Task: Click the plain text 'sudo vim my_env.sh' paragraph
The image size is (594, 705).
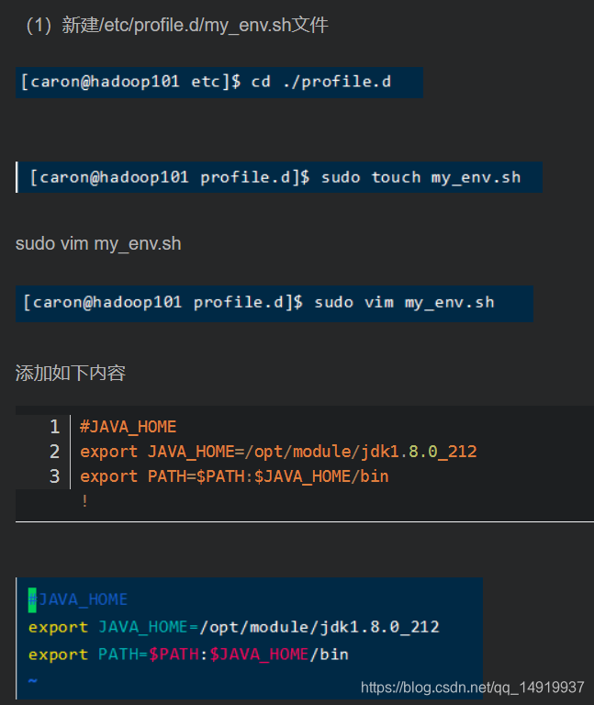Action: pyautogui.click(x=98, y=243)
